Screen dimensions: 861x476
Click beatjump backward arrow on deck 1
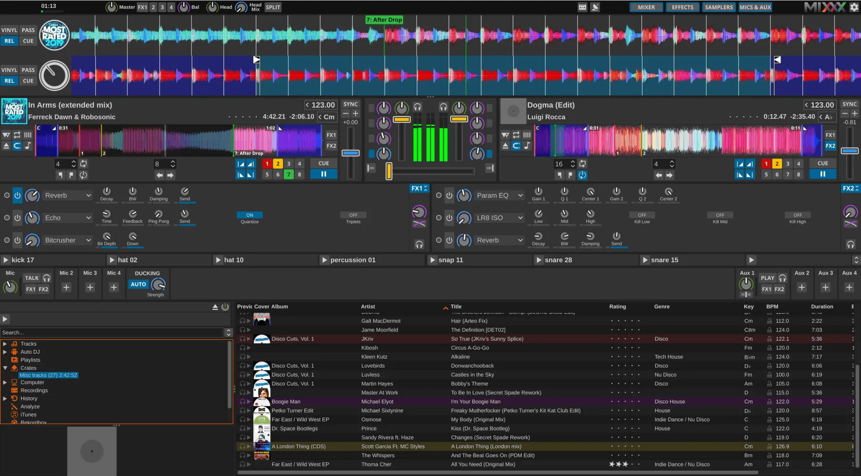tap(160, 175)
